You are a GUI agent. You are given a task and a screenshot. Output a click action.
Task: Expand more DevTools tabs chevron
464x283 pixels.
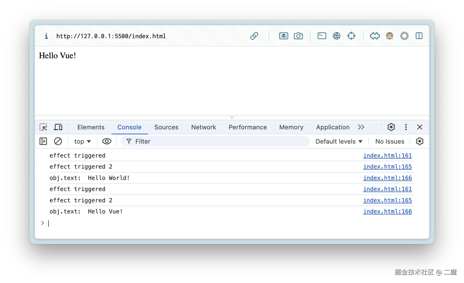361,127
